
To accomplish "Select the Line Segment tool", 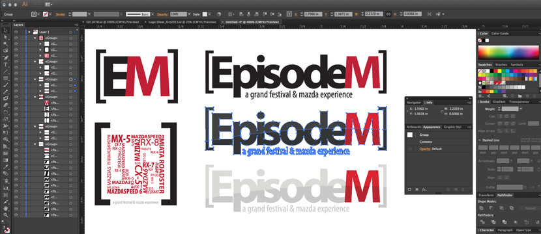I will pyautogui.click(x=5, y=71).
